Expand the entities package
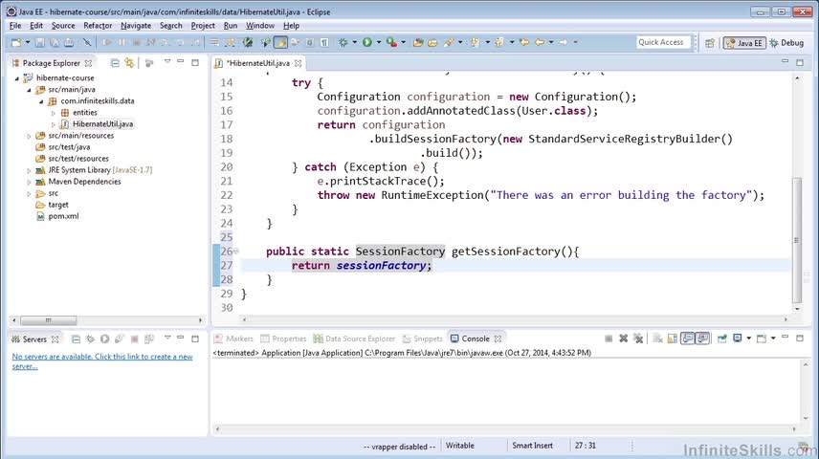Image resolution: width=819 pixels, height=459 pixels. point(54,113)
